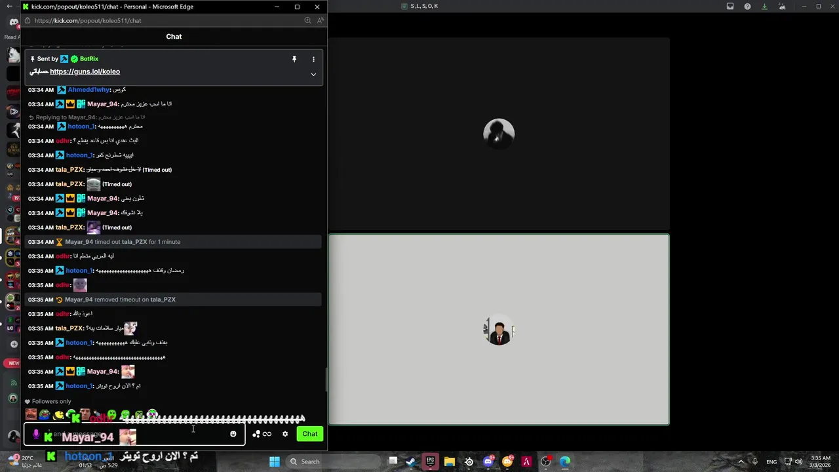Collapse the pinned message with chevron
The height and width of the screenshot is (472, 839).
313,74
